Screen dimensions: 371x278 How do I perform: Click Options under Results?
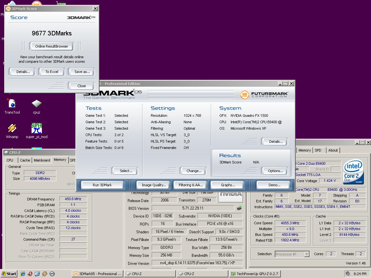(x=275, y=171)
